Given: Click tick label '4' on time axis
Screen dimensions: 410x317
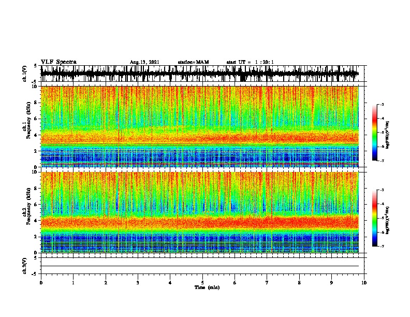Looking at the screenshot, I should coord(170,282).
